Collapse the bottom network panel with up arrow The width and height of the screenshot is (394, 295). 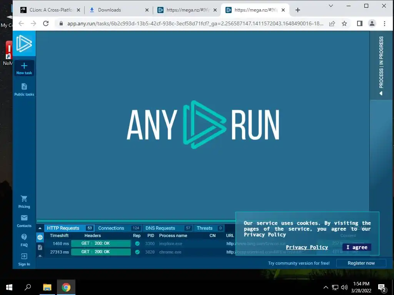pos(40,228)
